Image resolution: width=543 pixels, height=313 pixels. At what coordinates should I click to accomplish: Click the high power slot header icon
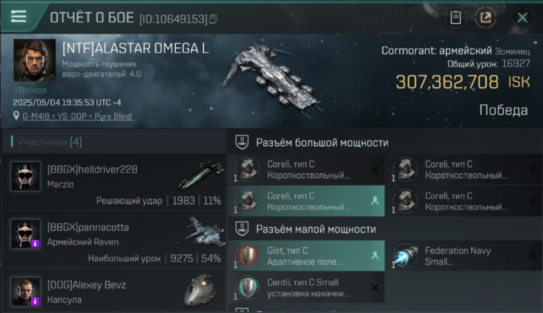(x=241, y=142)
